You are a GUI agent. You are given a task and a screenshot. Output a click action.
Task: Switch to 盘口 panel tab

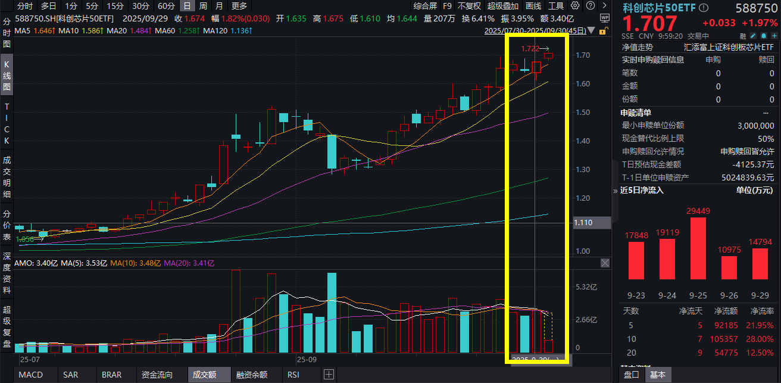[632, 375]
